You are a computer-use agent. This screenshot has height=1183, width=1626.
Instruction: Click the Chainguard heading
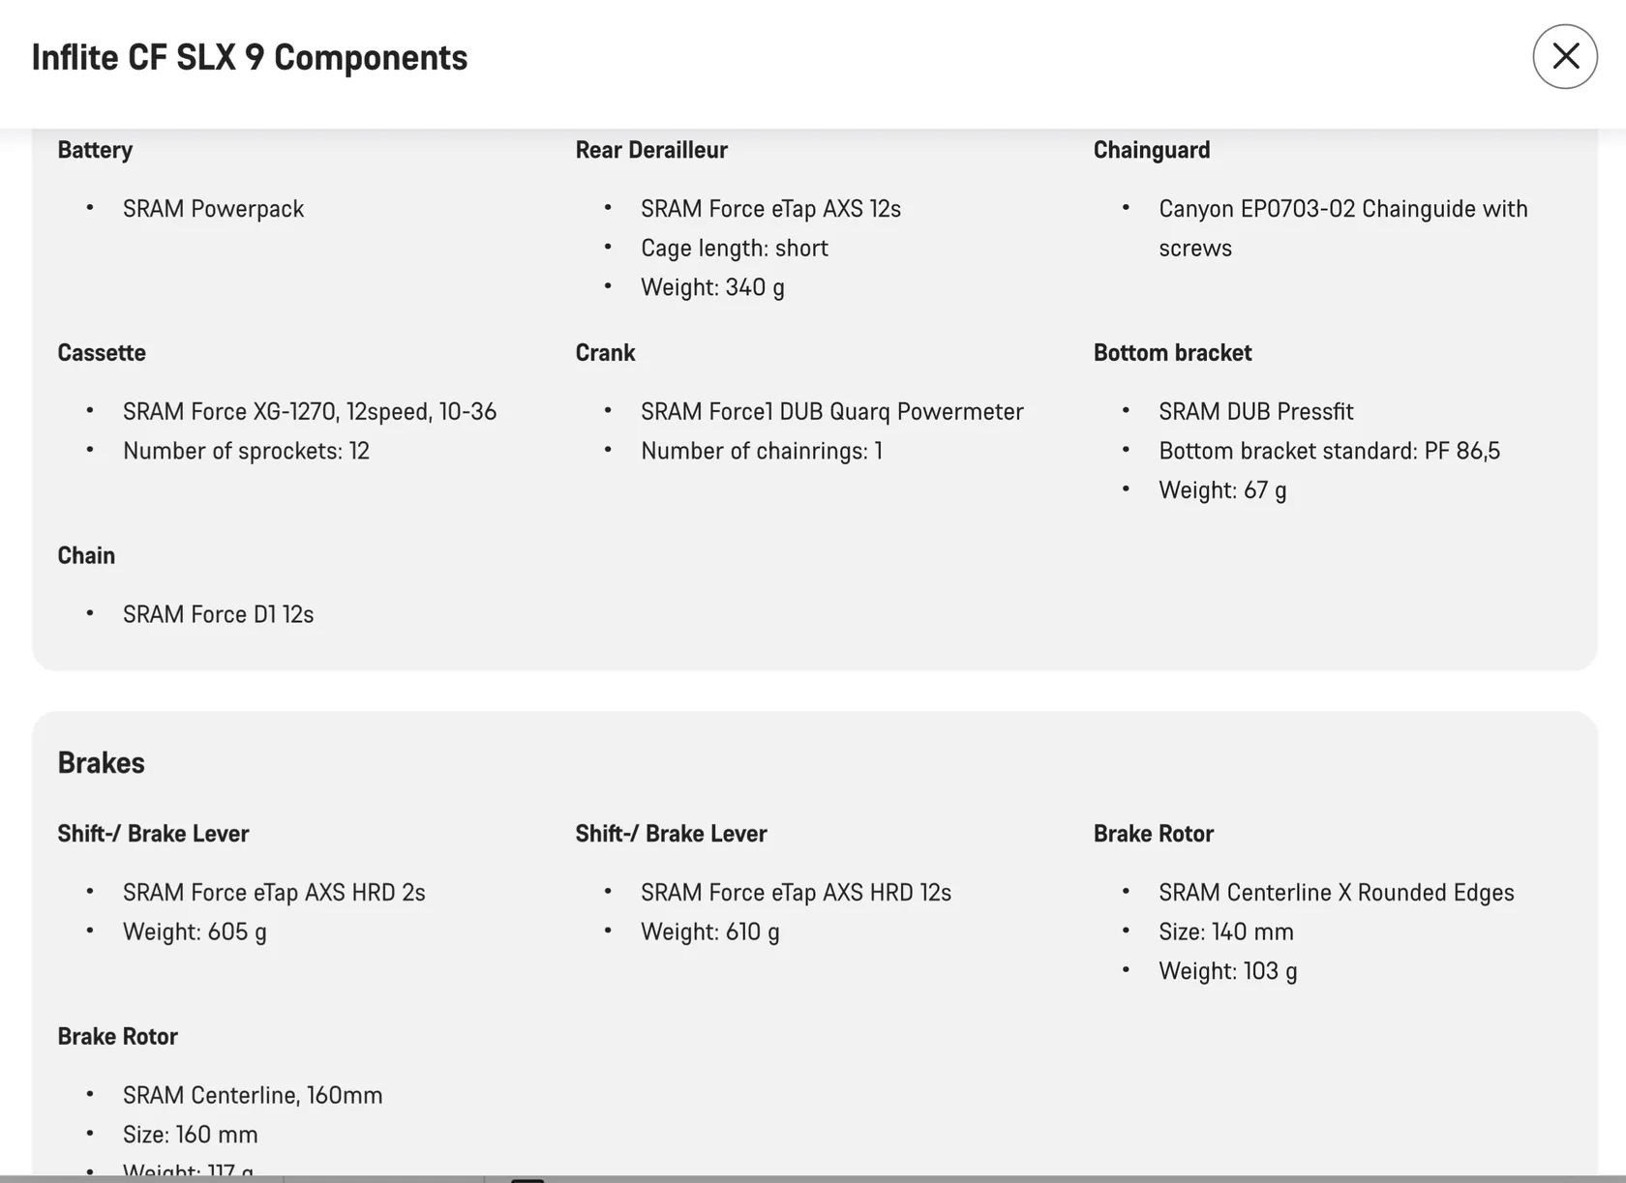1151,150
